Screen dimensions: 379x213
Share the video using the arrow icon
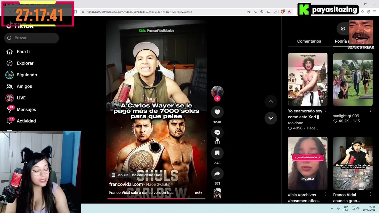tap(217, 174)
